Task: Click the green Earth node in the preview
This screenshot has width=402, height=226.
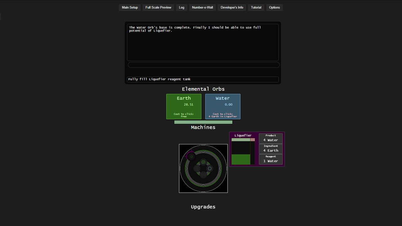Action: click(203, 162)
